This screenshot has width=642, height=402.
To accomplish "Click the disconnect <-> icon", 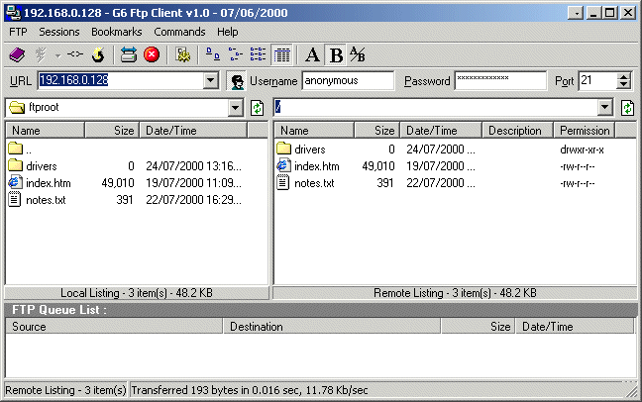I will click(x=75, y=54).
